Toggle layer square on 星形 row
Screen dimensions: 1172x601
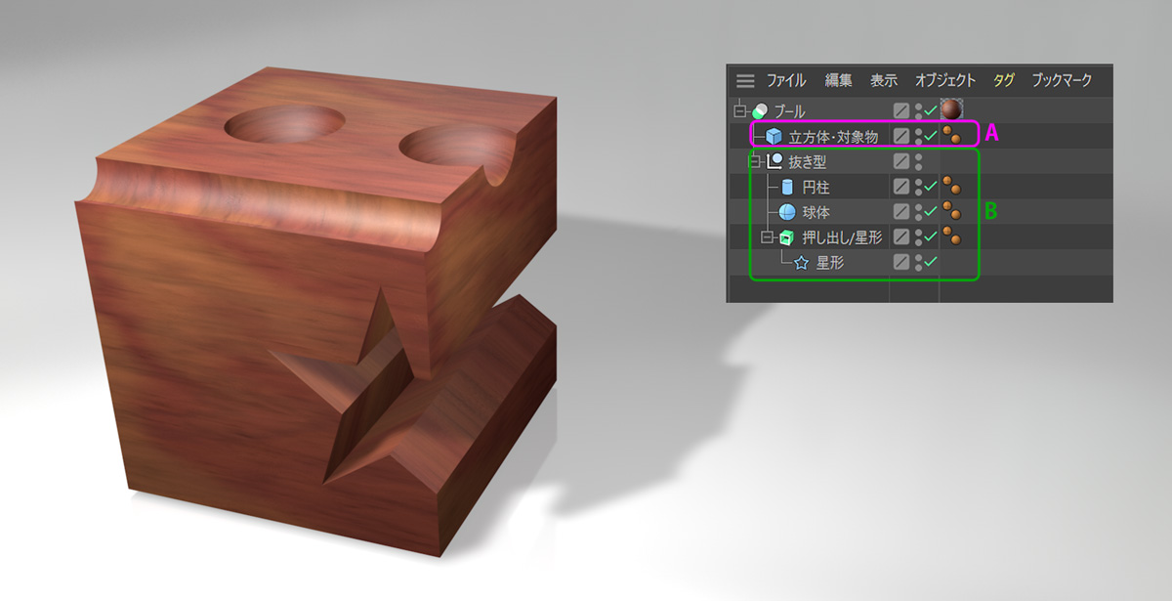(901, 263)
